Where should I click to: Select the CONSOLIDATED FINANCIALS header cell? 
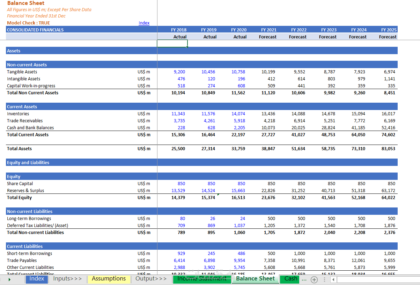point(35,30)
